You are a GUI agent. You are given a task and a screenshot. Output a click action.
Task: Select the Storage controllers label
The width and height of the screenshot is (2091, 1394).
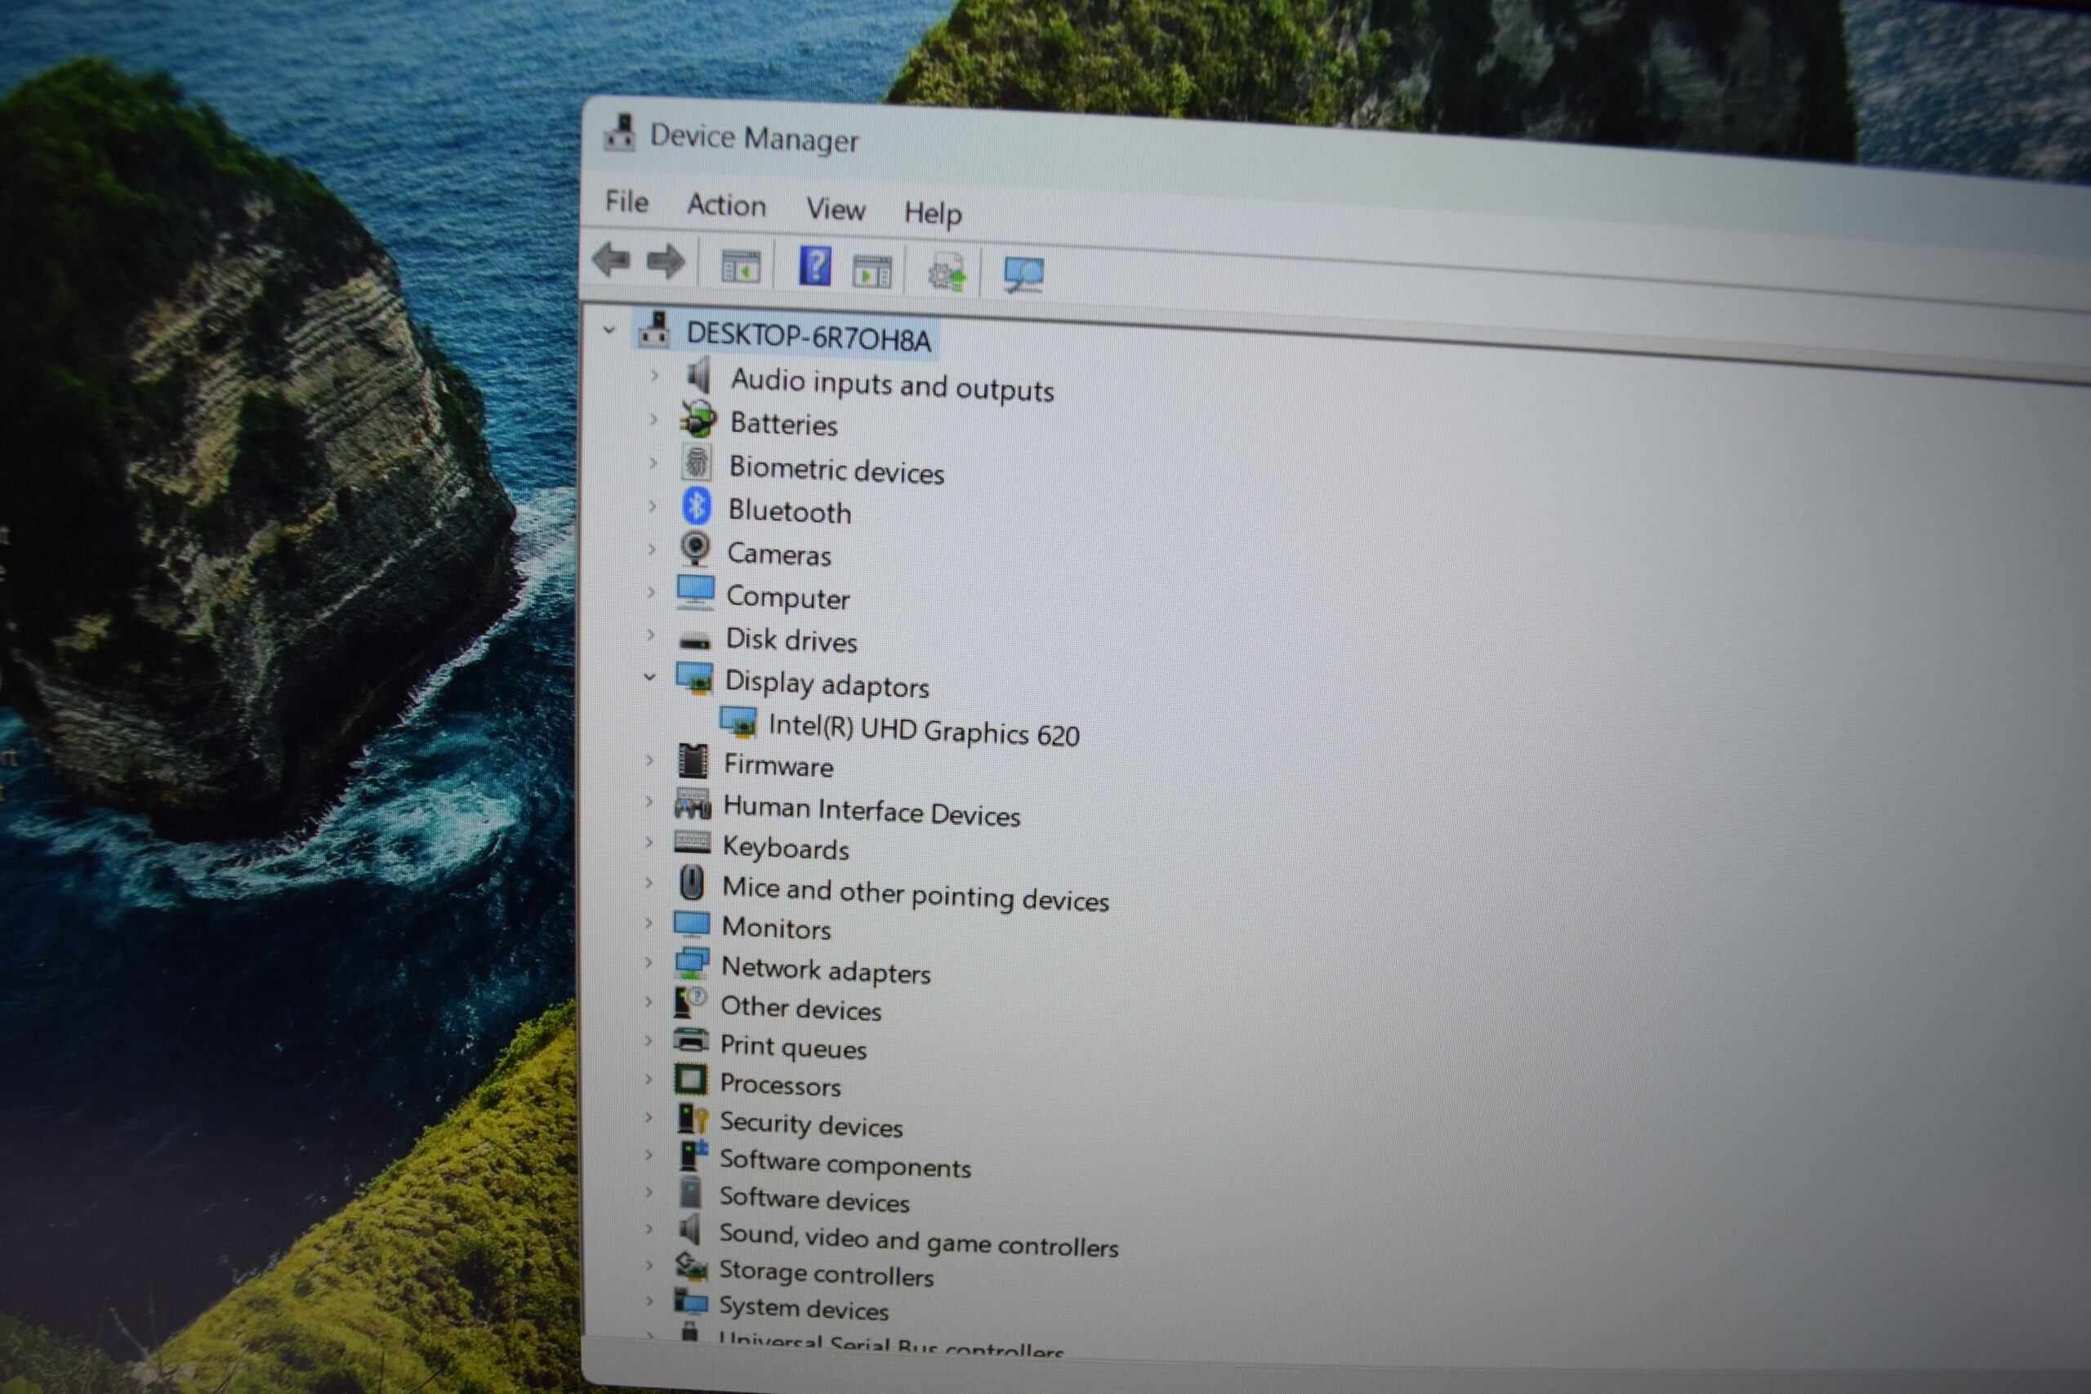pyautogui.click(x=826, y=1273)
